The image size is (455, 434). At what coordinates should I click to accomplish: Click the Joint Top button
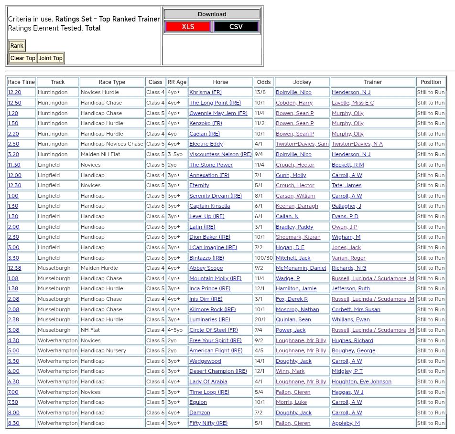point(51,58)
